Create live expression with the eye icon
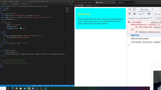The image size is (161, 90). (x=149, y=14)
